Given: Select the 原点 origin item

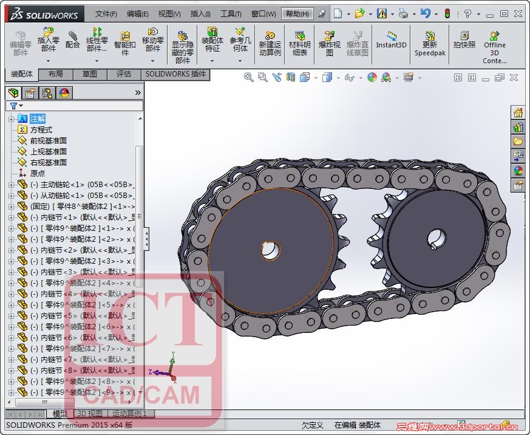Looking at the screenshot, I should coord(37,174).
